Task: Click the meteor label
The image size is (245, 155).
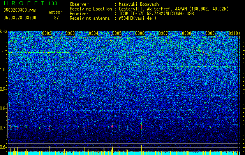Action: click(x=55, y=12)
